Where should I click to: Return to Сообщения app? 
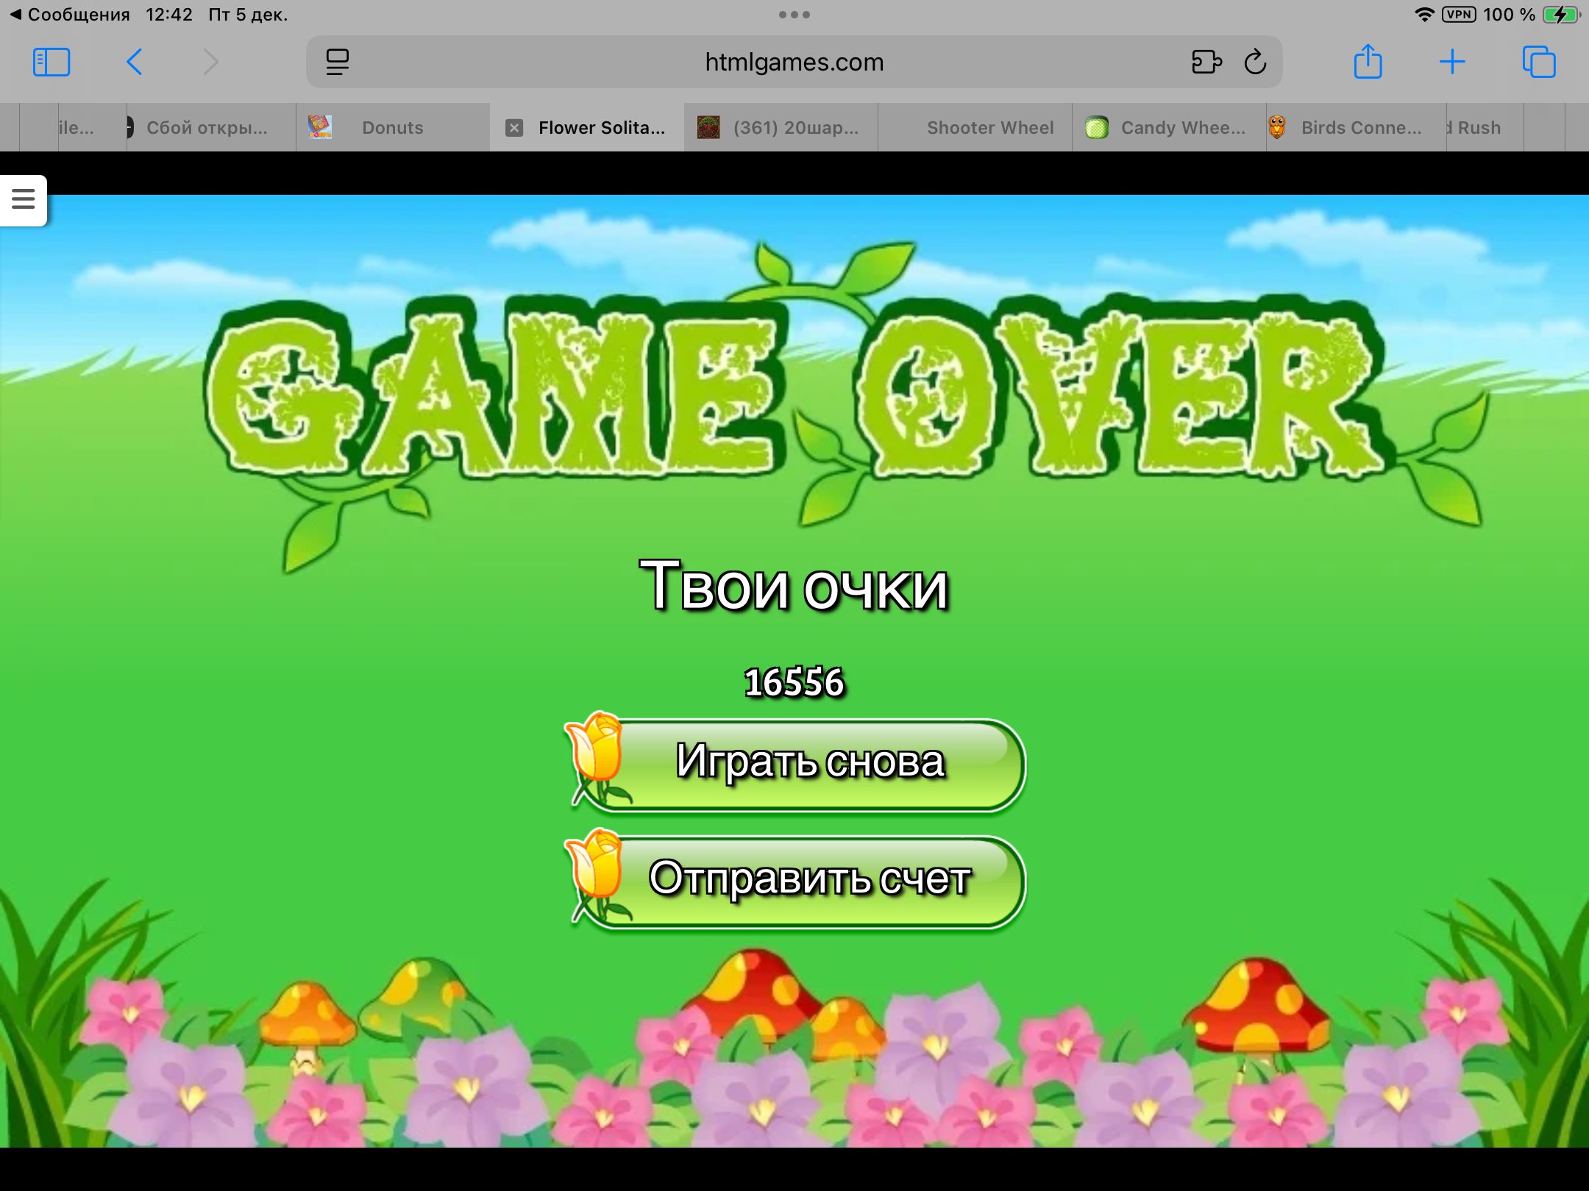pyautogui.click(x=70, y=15)
